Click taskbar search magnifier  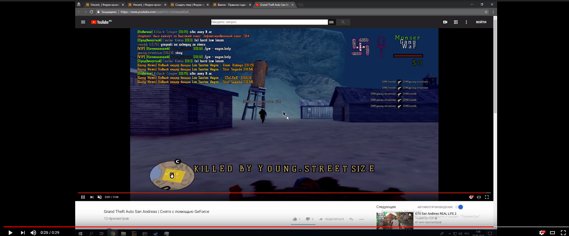(x=91, y=233)
